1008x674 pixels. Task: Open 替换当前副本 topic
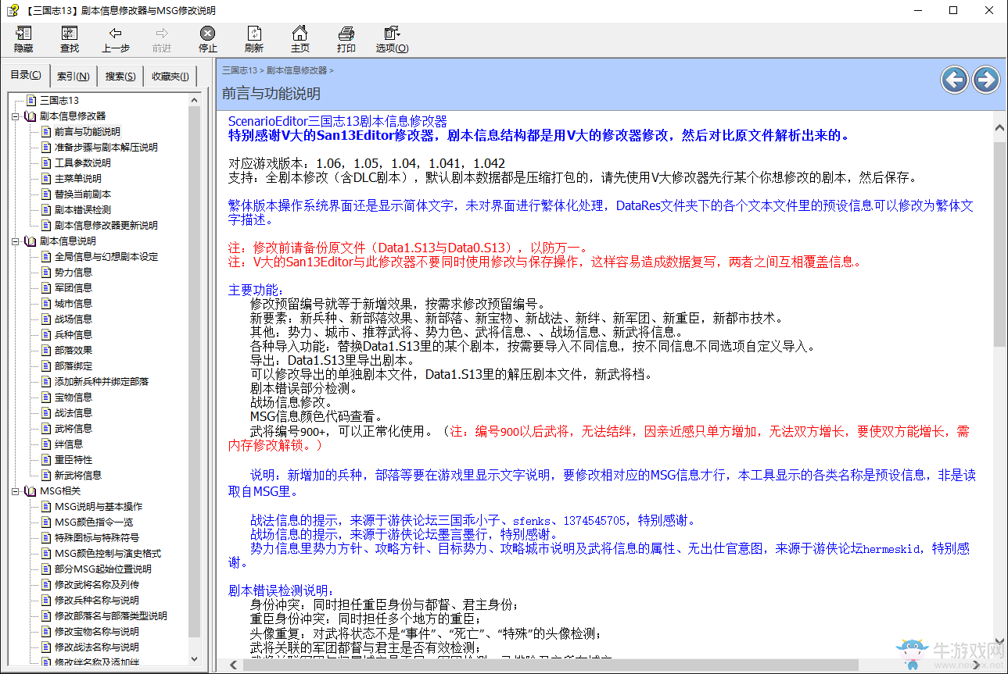pyautogui.click(x=82, y=194)
